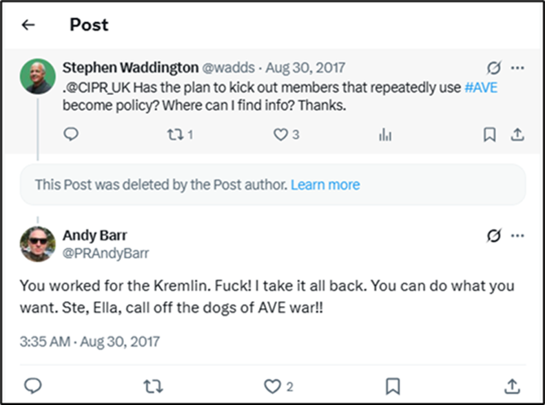Open Stephen Waddington's profile picture
Viewport: 545px width, 405px height.
coord(37,76)
